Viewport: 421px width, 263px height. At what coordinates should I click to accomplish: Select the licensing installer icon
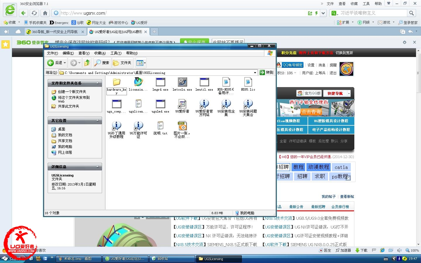(x=138, y=82)
